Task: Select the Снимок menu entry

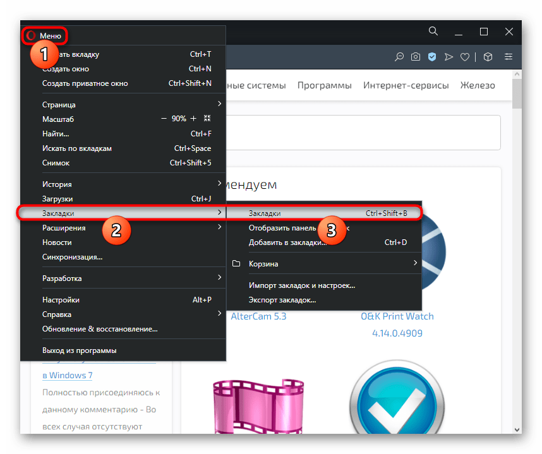Action: coord(123,163)
